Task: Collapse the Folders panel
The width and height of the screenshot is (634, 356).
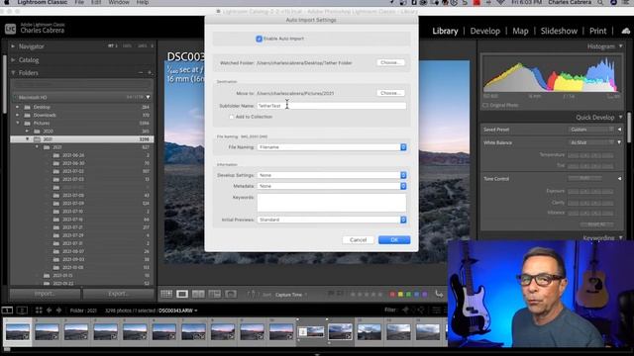Action: tap(13, 72)
